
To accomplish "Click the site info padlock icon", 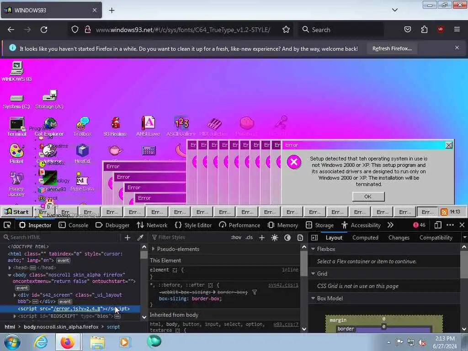I will [x=87, y=30].
